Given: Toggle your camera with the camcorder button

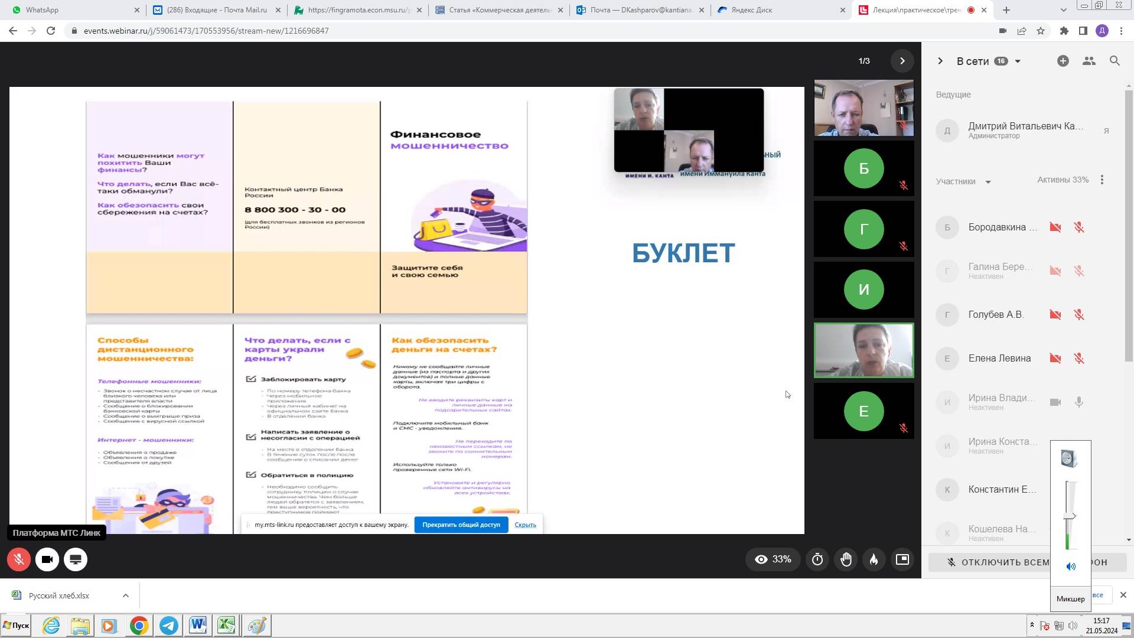Looking at the screenshot, I should point(47,559).
